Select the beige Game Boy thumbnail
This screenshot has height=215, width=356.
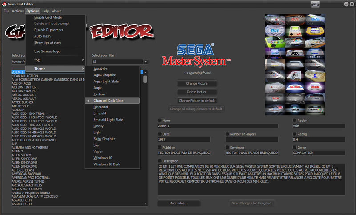click(x=295, y=31)
